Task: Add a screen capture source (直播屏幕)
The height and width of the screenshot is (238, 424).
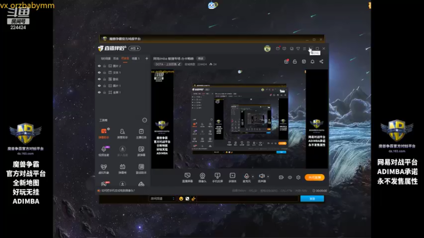Action: (187, 178)
